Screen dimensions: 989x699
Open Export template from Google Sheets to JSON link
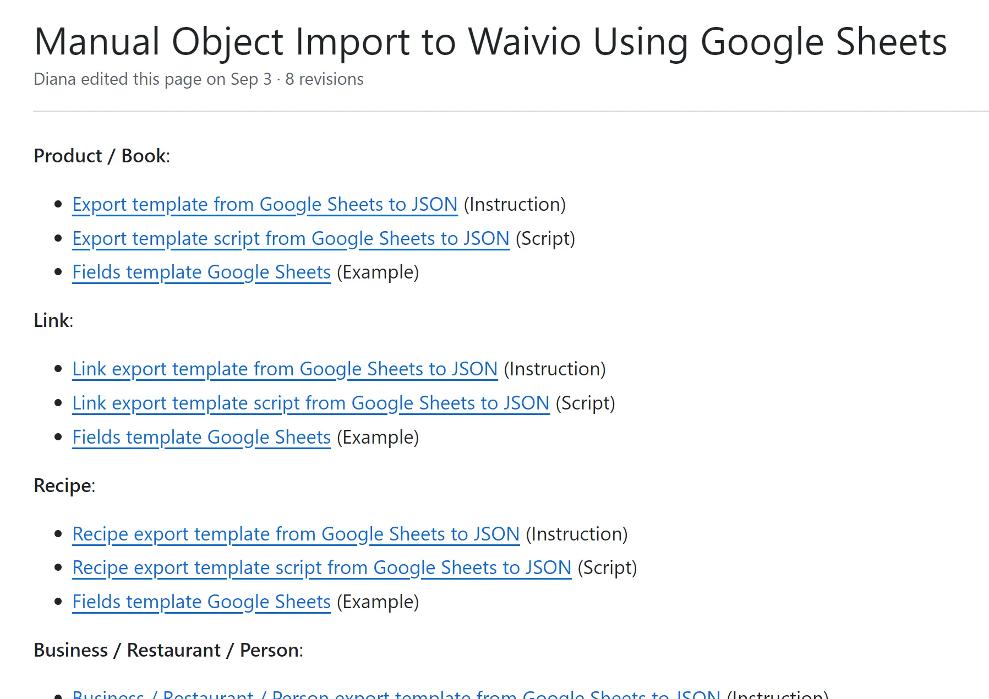click(265, 204)
